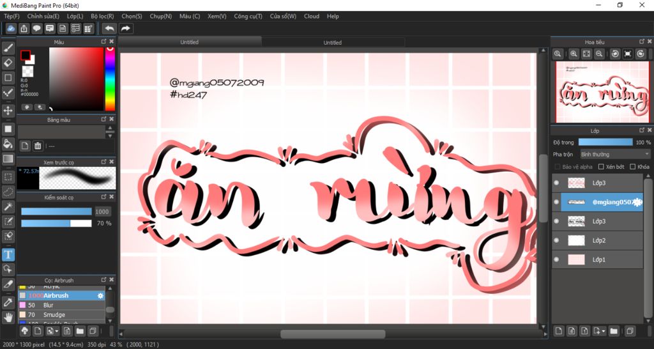Toggle the Xén bớt checkbox
This screenshot has width=654, height=349.
click(601, 167)
